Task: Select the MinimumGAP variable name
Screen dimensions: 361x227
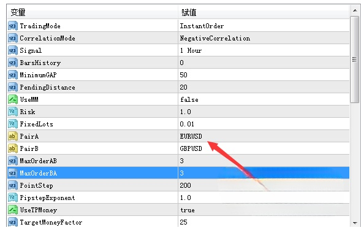Action: coord(38,75)
